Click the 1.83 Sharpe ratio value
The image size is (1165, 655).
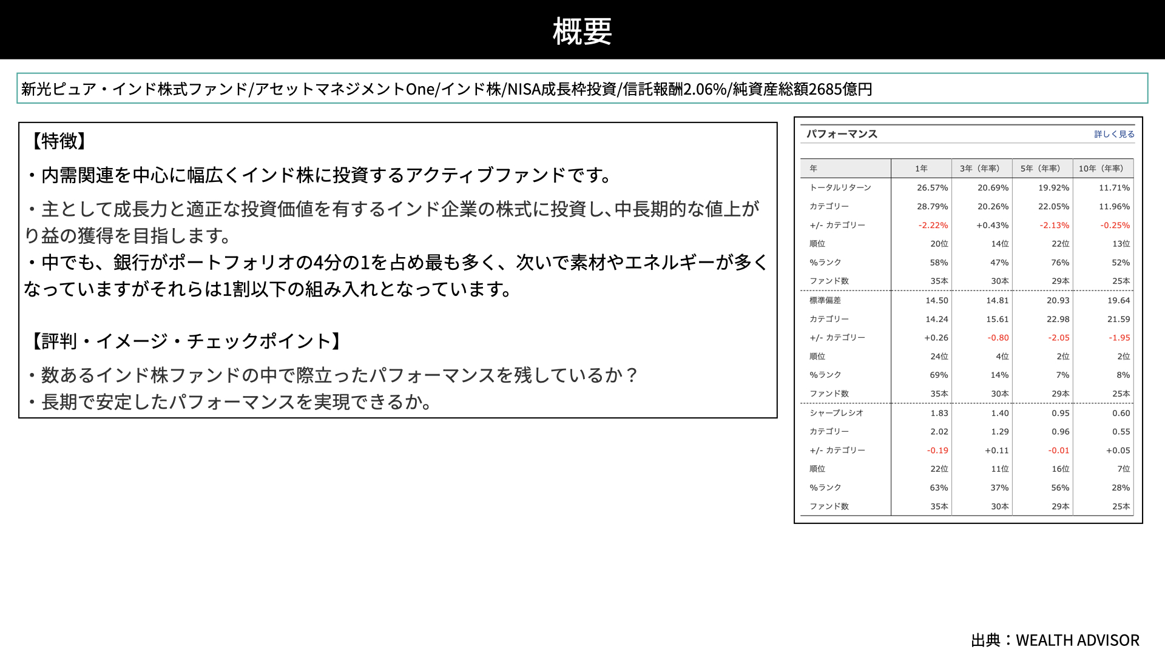pos(939,414)
